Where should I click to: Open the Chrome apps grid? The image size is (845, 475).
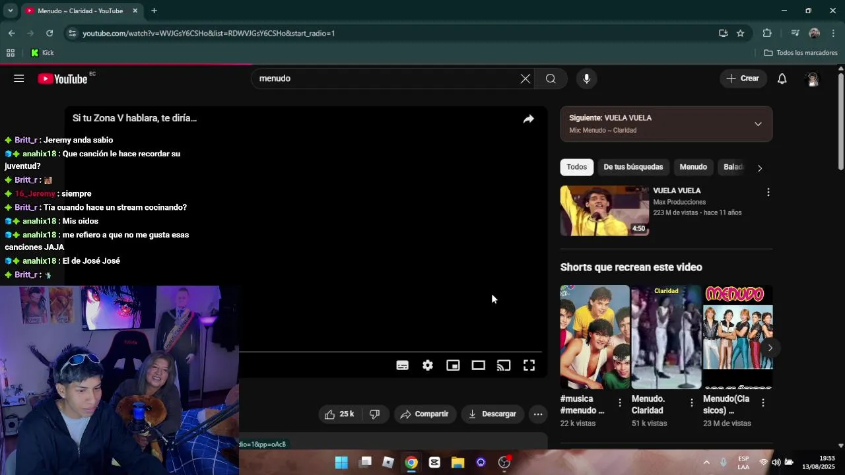[x=11, y=53]
